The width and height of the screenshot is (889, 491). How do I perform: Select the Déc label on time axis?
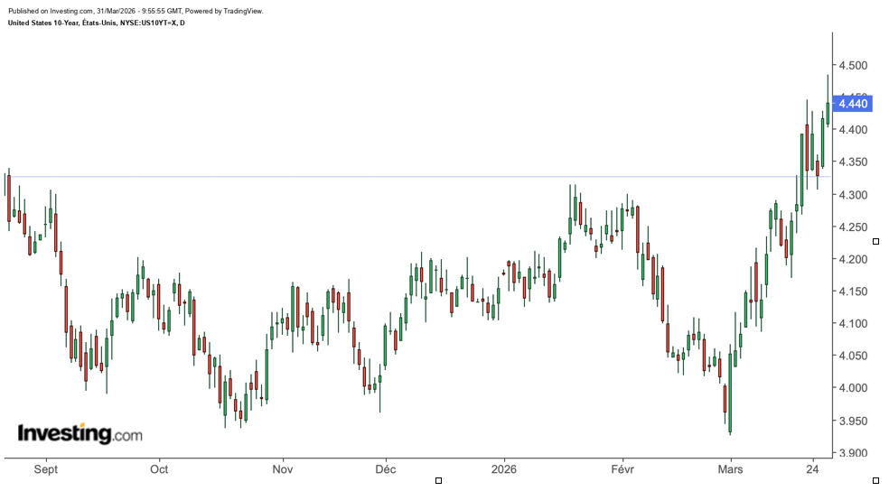coord(386,469)
